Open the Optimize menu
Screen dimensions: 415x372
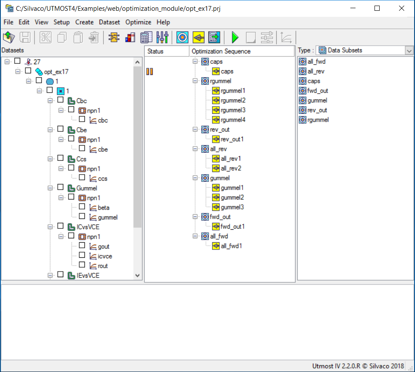click(x=138, y=22)
